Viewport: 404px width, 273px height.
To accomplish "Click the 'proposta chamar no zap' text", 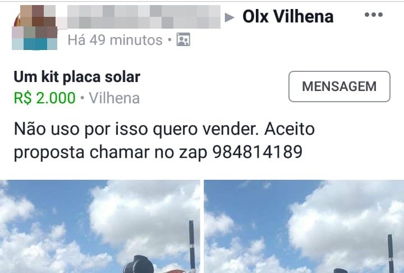I will (x=111, y=152).
